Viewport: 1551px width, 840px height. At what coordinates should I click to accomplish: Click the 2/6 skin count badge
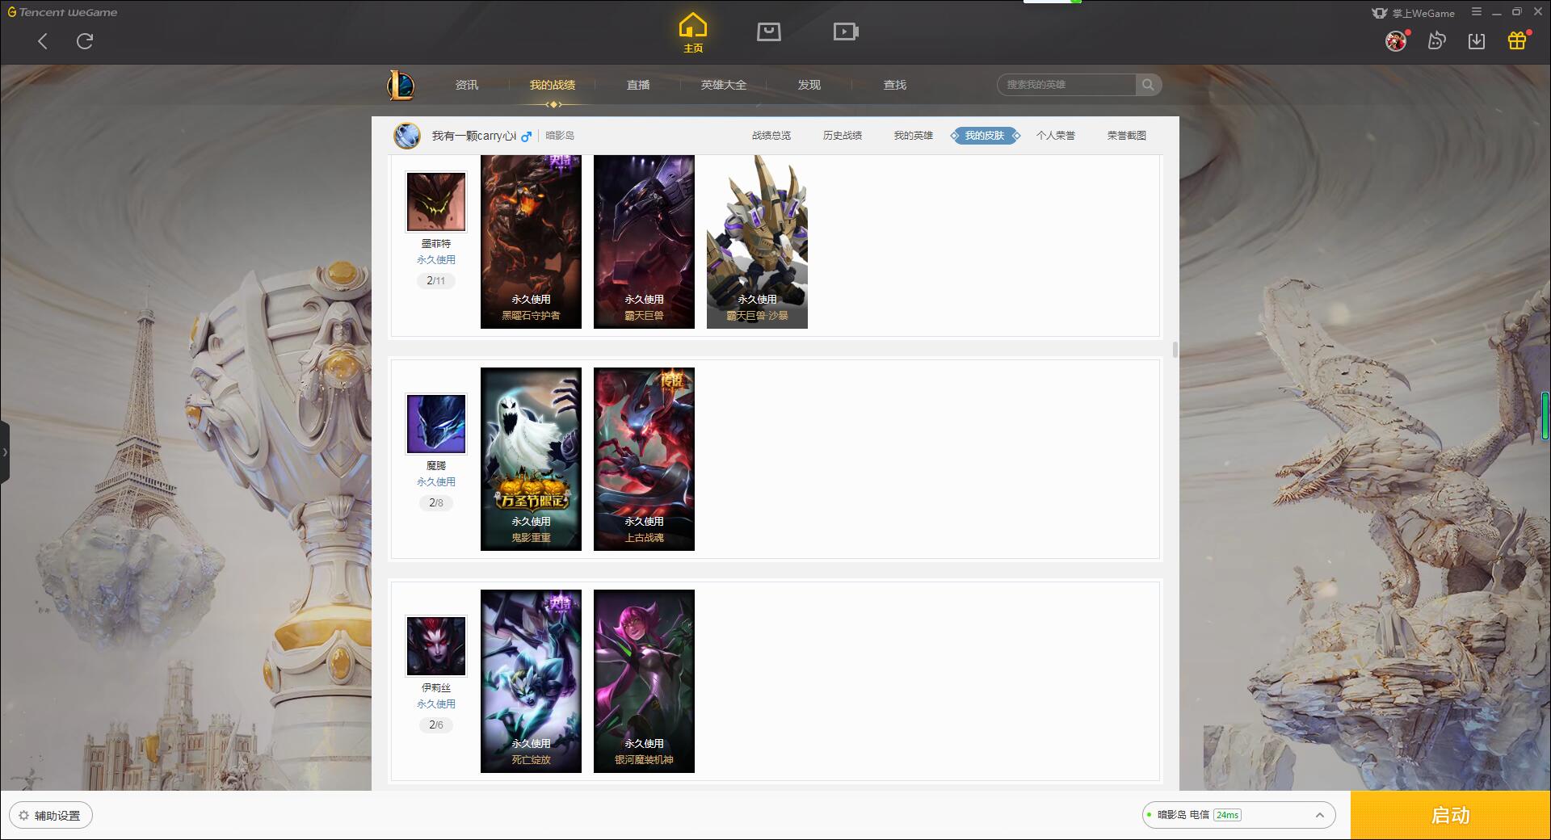tap(436, 725)
